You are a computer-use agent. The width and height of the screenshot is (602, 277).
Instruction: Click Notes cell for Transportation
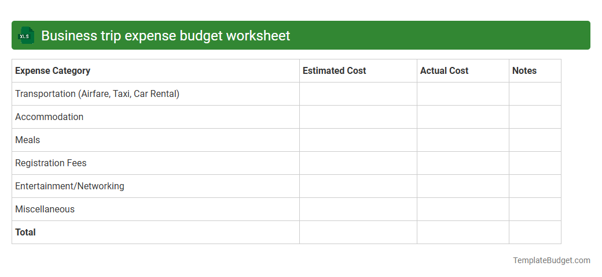coord(535,93)
